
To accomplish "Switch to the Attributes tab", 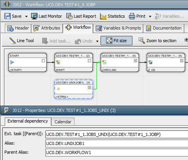I will click(47, 28).
